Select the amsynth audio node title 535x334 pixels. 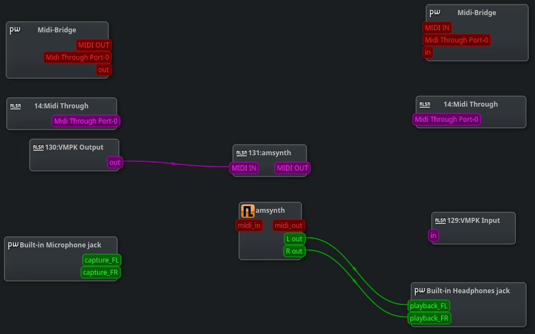[270, 211]
